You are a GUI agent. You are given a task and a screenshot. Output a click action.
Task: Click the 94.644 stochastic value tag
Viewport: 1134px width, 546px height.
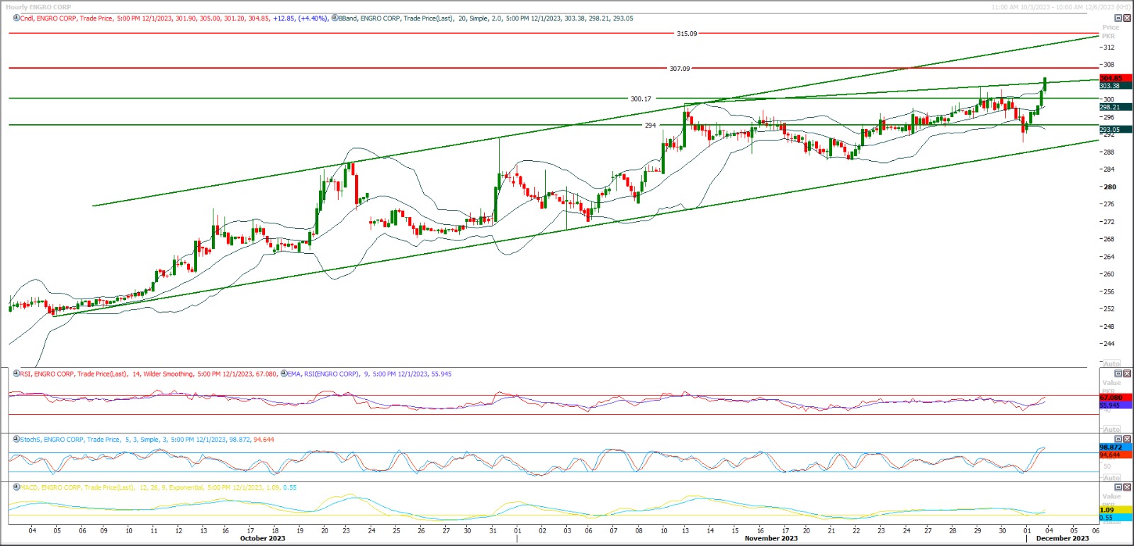click(x=1116, y=455)
